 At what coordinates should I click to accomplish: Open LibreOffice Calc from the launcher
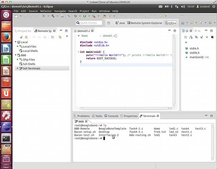tap(6, 60)
